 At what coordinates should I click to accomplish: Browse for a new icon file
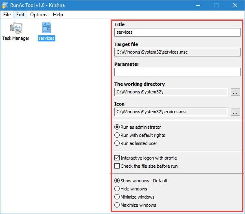[235, 112]
